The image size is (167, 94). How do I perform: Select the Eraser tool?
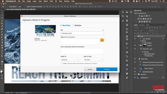click(2, 40)
